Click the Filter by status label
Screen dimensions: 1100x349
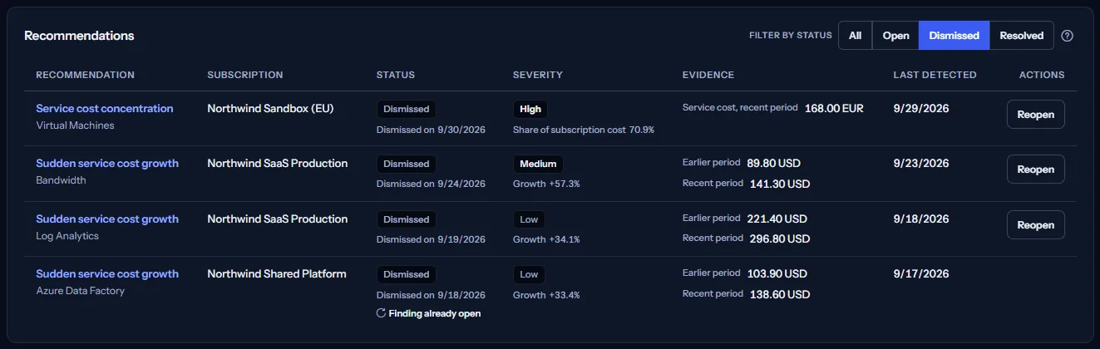click(790, 36)
